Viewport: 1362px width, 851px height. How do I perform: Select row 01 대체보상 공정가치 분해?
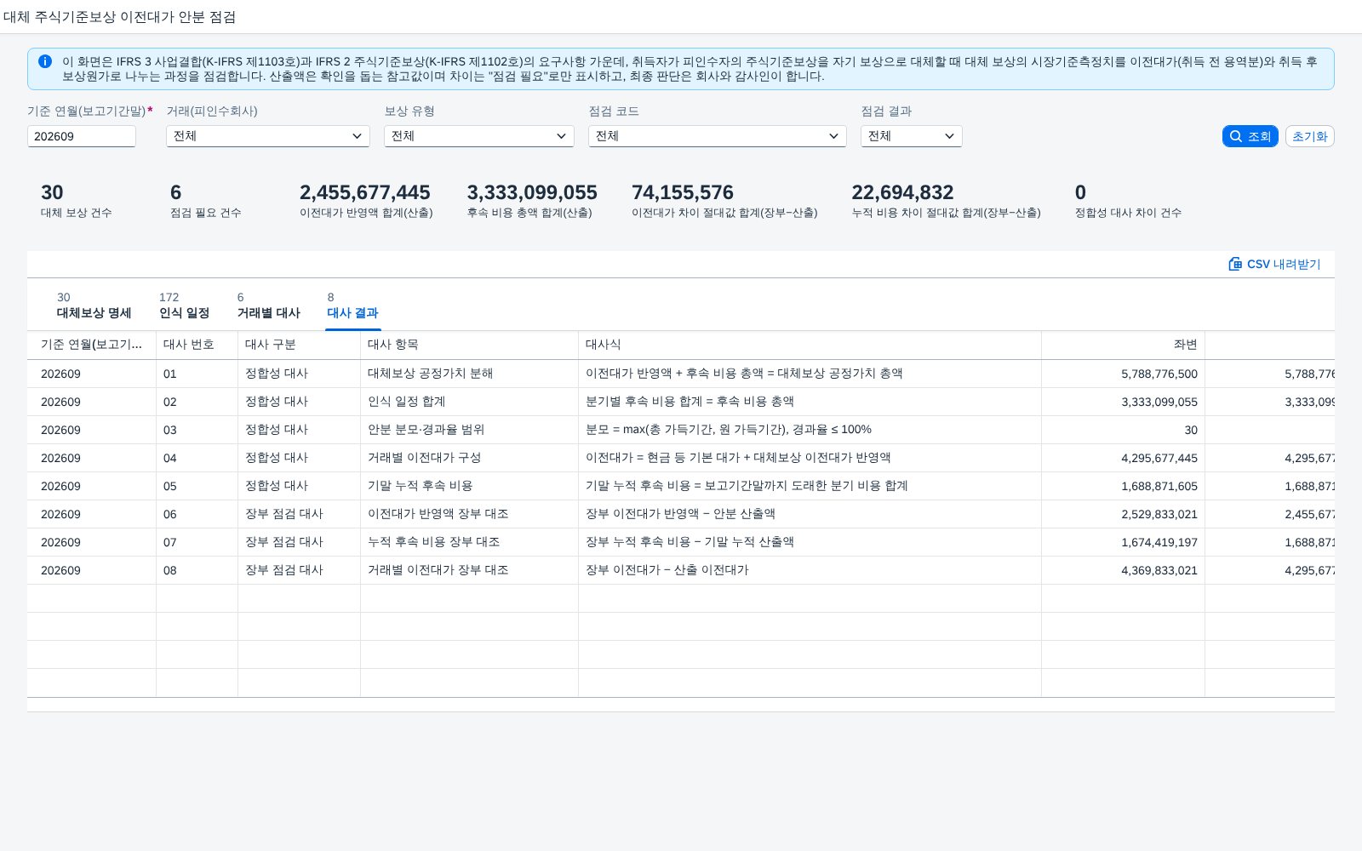tap(681, 374)
